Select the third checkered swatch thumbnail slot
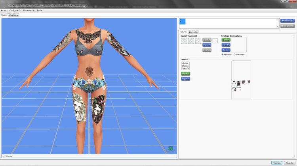This screenshot has height=166, width=297. pos(198,41)
